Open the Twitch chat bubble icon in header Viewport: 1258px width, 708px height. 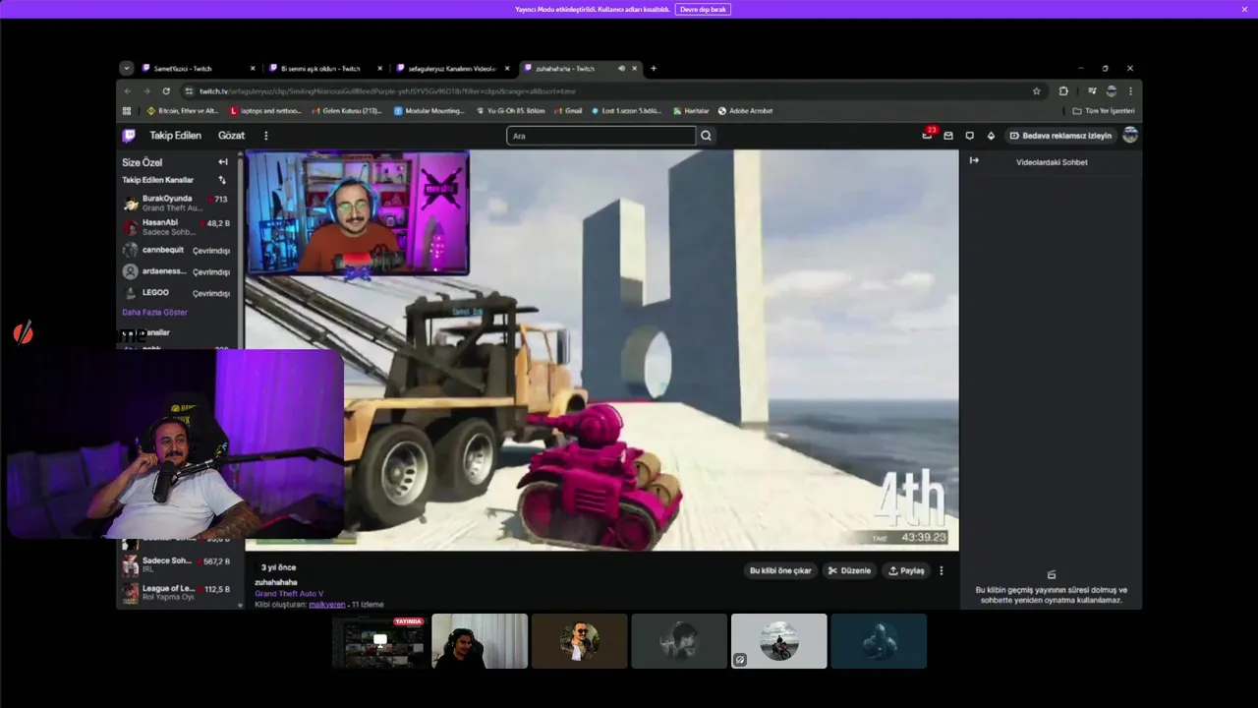pyautogui.click(x=969, y=136)
